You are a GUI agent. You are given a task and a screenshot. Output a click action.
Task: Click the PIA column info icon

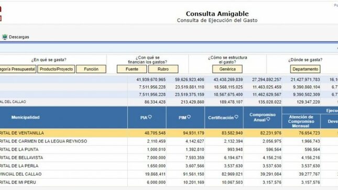point(150,117)
